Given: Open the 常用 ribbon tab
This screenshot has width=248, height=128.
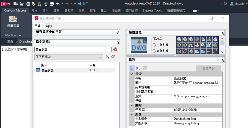Looking at the screenshot, I should click(34, 10).
